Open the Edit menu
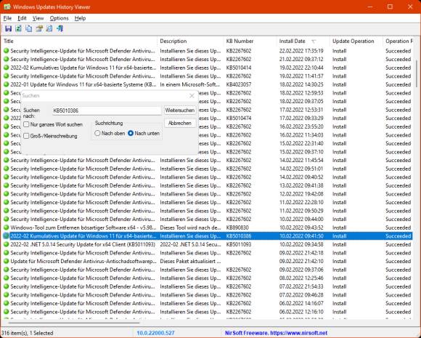Viewport: 421px width, 338px height. pos(22,18)
